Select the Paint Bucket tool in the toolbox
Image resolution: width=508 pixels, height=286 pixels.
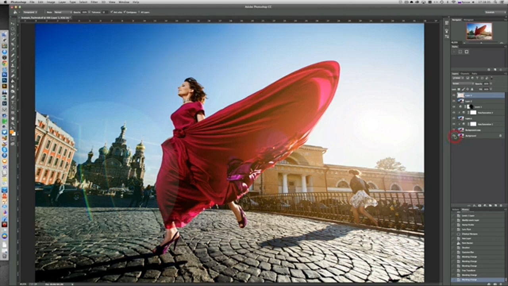click(x=13, y=81)
